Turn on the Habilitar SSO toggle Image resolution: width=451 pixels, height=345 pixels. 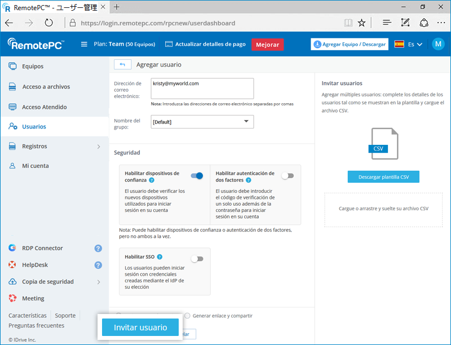tap(197, 259)
